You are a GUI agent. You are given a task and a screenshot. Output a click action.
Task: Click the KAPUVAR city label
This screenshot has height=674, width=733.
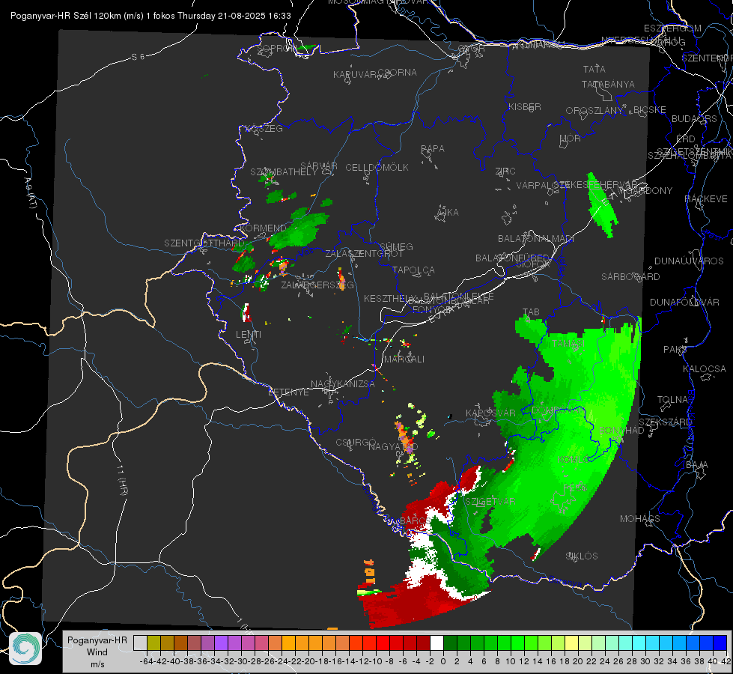coord(355,75)
